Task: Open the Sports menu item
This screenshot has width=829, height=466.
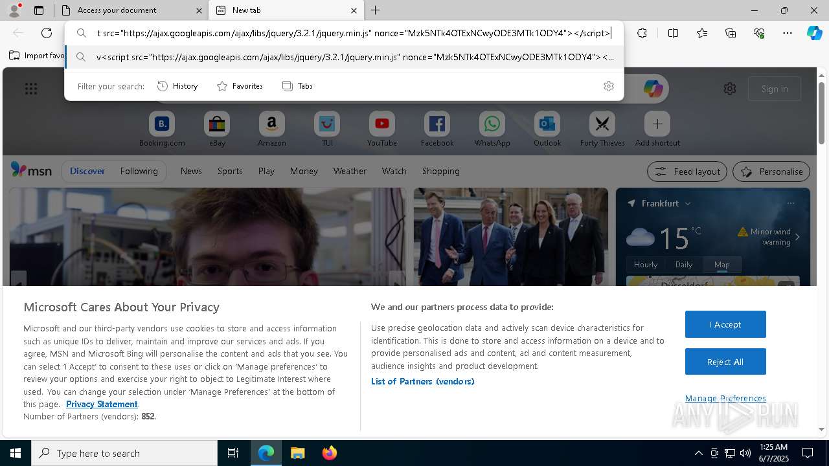Action: pos(230,171)
